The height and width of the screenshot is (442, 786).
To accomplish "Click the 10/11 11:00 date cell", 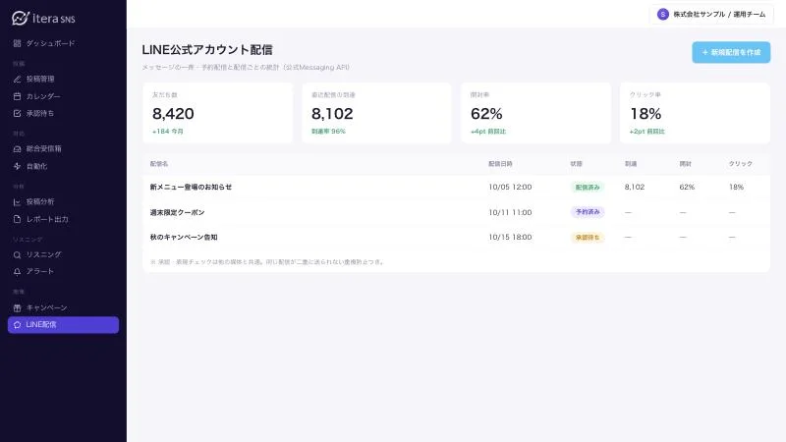I will point(510,212).
